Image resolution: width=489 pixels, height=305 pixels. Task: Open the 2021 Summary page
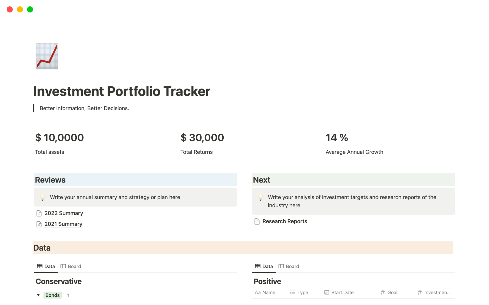[x=63, y=224]
